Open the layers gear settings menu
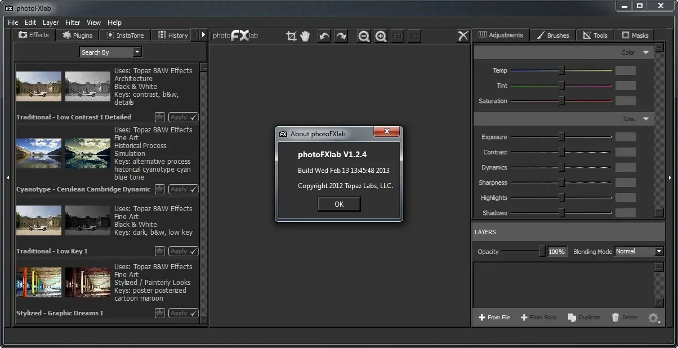 (653, 318)
